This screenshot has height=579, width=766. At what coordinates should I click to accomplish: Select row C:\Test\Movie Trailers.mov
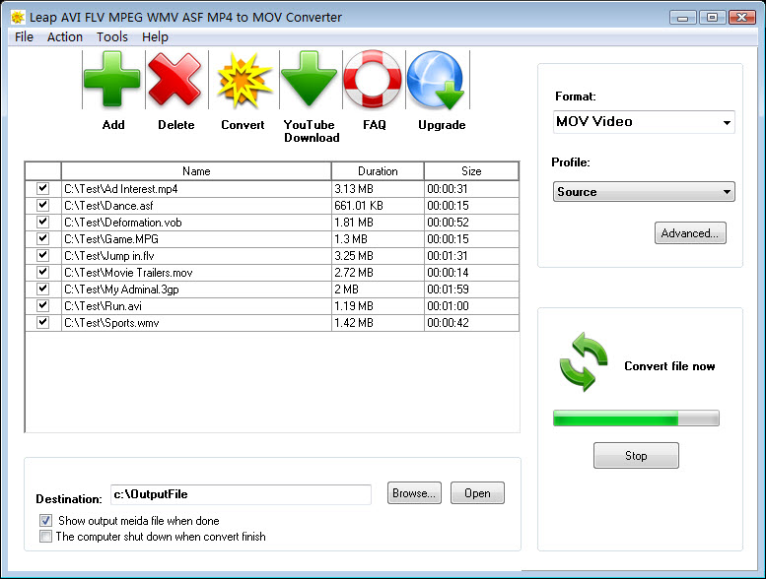coord(272,272)
